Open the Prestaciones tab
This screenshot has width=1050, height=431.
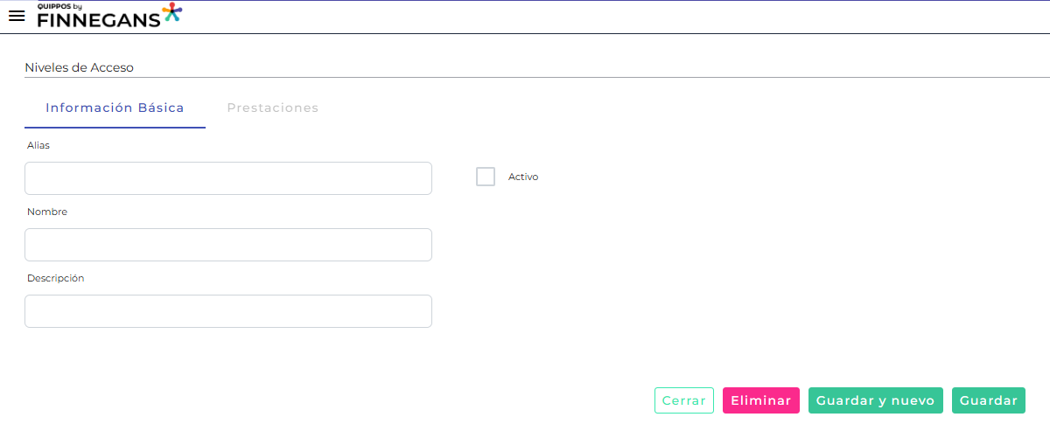272,108
